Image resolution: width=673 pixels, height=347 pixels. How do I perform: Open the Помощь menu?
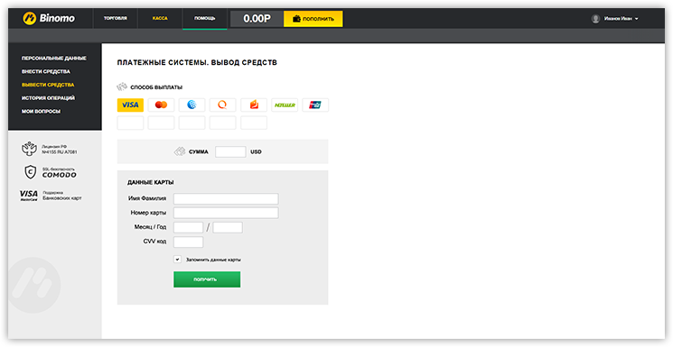205,18
